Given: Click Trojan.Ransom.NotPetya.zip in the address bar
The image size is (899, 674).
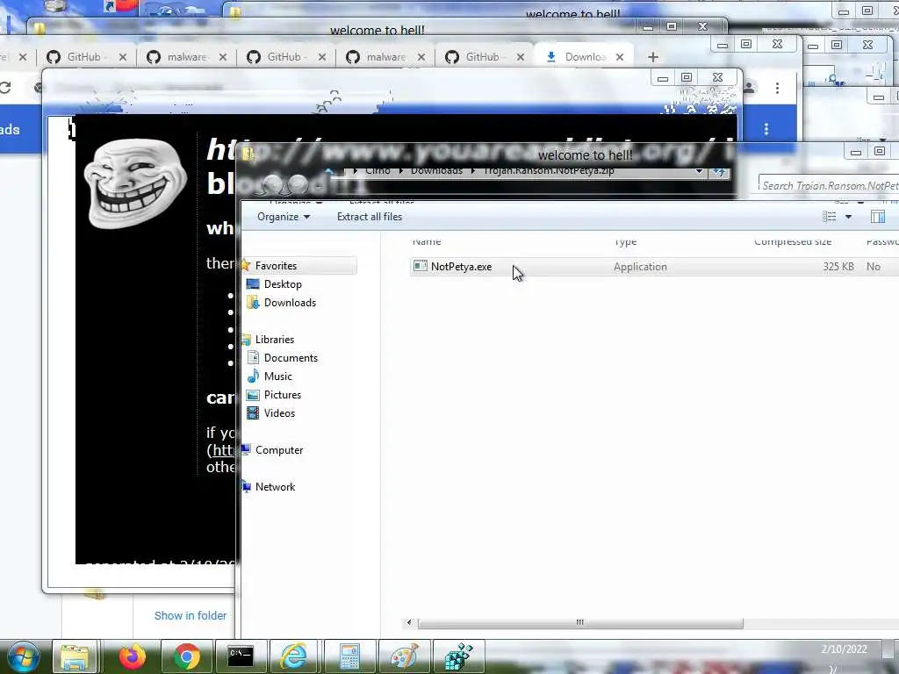Looking at the screenshot, I should (x=548, y=171).
